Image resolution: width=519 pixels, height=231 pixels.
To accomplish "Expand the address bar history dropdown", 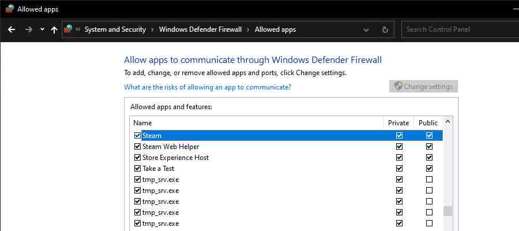I will (x=366, y=30).
